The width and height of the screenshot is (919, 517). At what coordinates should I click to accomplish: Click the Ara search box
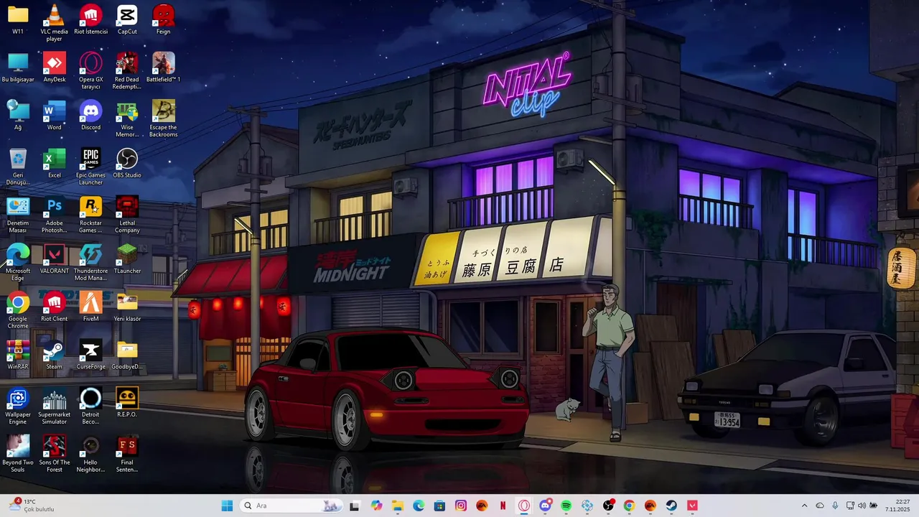tap(291, 506)
